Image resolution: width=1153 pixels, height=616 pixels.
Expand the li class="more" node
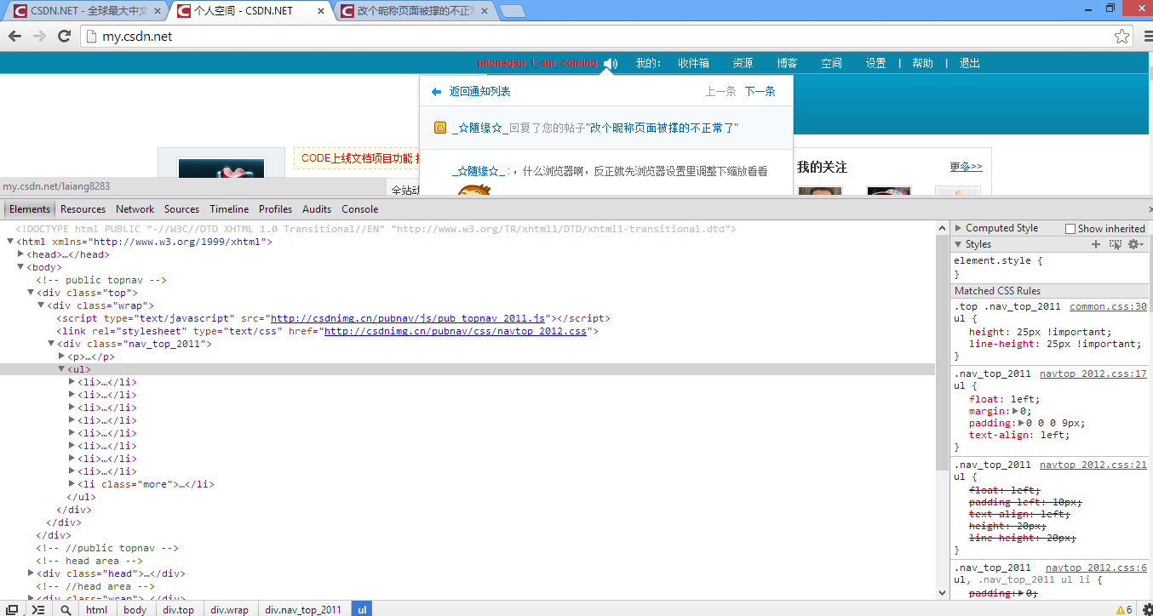[x=72, y=484]
